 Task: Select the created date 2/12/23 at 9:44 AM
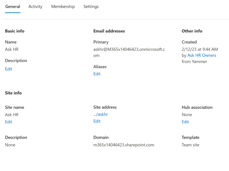click(200, 49)
